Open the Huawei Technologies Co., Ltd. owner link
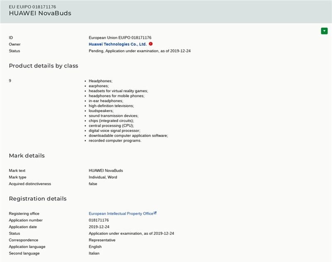Image resolution: width=332 pixels, height=262 pixels. [117, 44]
